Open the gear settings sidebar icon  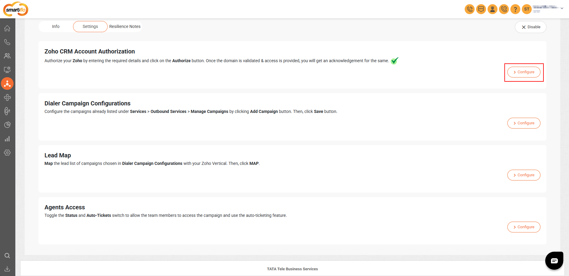click(x=7, y=153)
